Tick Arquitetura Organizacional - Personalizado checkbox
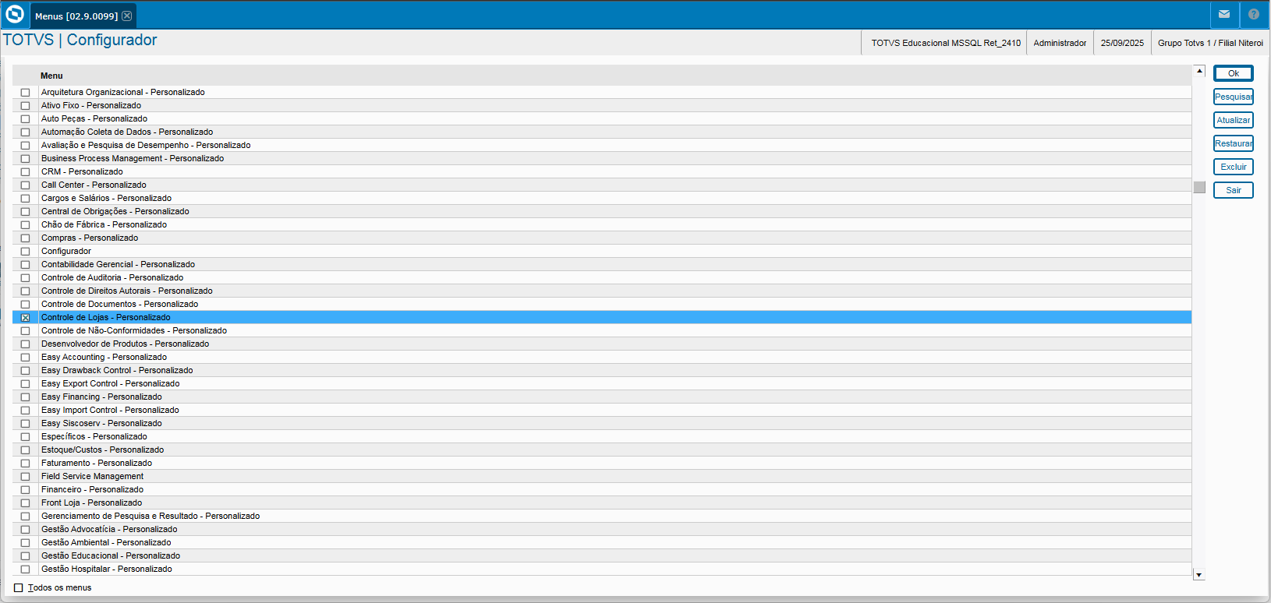 pos(25,93)
